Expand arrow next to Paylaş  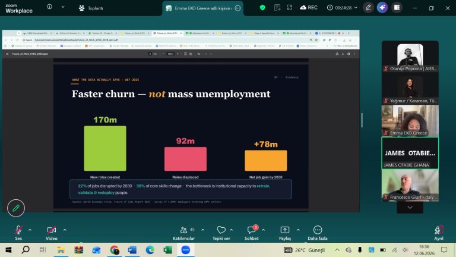click(x=298, y=230)
